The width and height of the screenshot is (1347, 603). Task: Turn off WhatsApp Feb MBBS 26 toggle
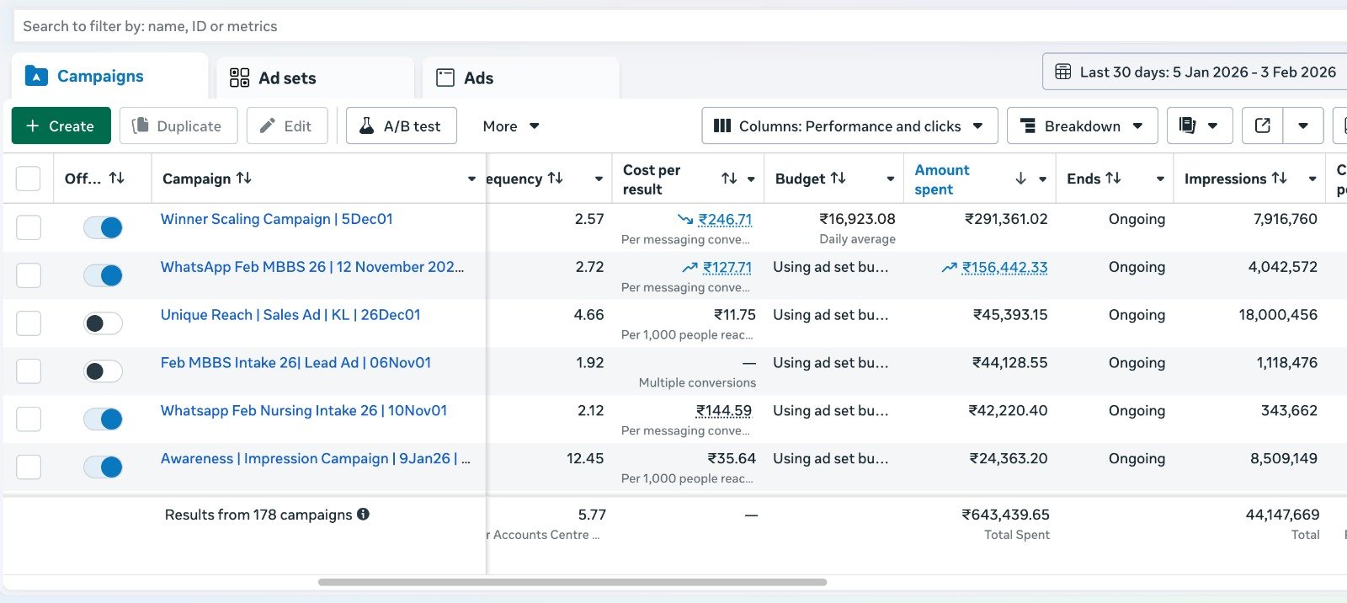[x=104, y=275]
